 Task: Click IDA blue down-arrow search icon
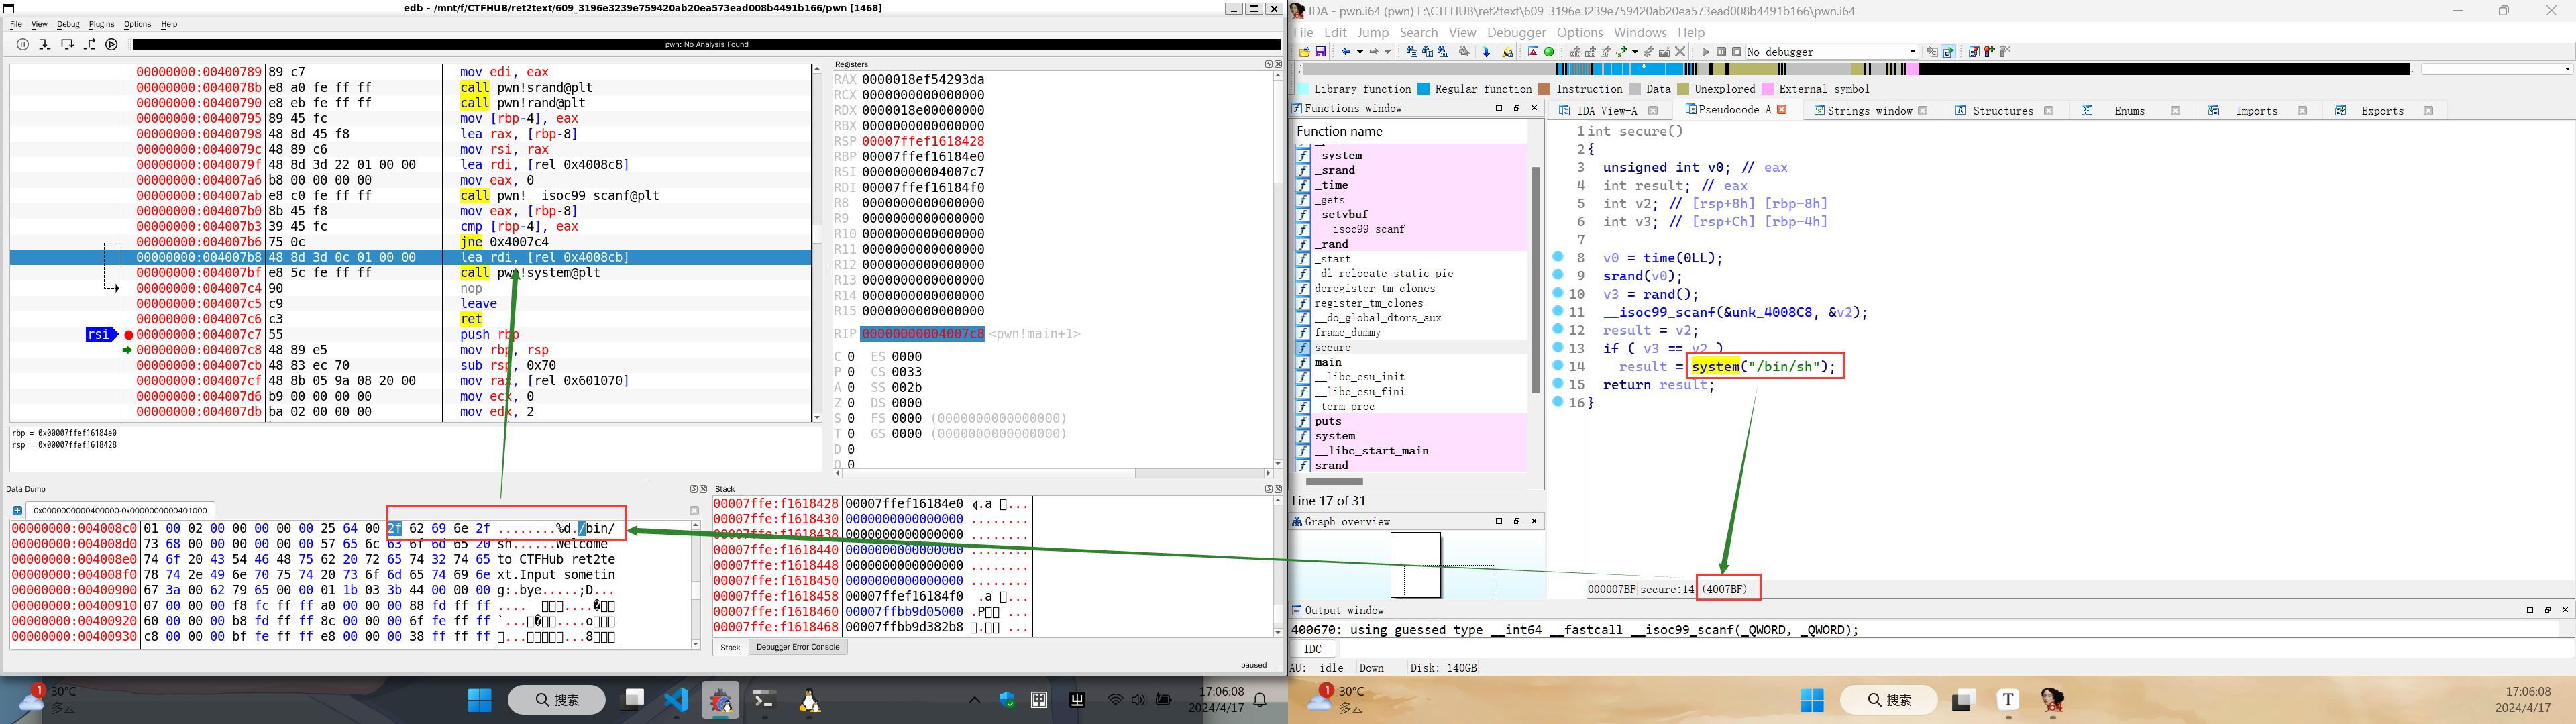pyautogui.click(x=1486, y=52)
